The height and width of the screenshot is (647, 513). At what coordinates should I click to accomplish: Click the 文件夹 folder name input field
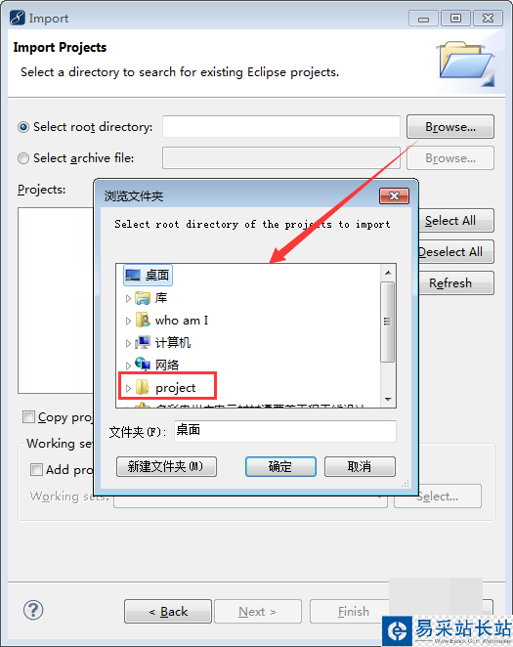point(285,431)
